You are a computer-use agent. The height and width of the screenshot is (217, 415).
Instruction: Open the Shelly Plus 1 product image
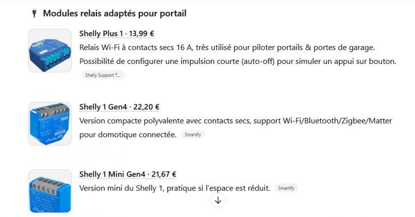(50, 50)
